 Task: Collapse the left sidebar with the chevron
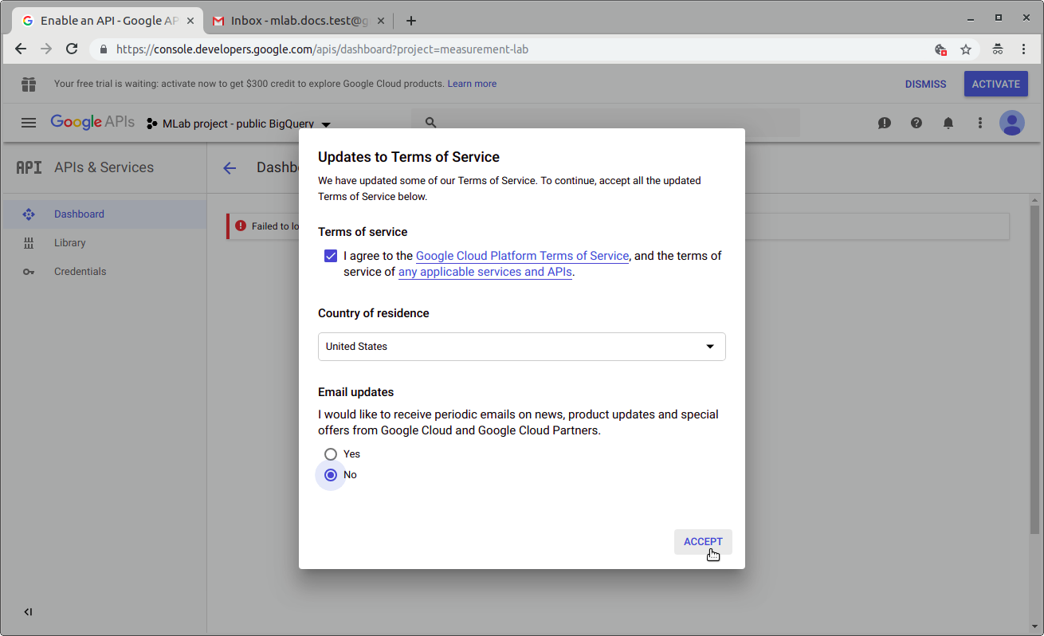click(28, 611)
